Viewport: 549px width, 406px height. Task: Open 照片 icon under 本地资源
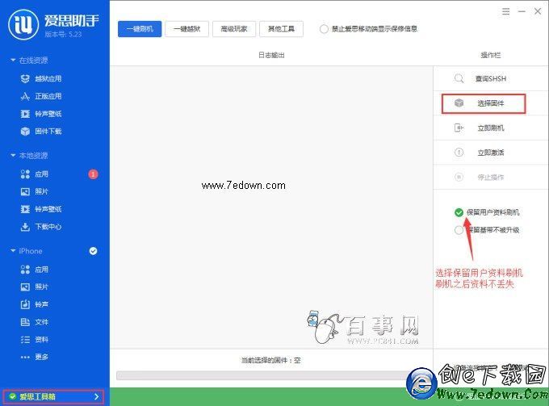pos(25,191)
